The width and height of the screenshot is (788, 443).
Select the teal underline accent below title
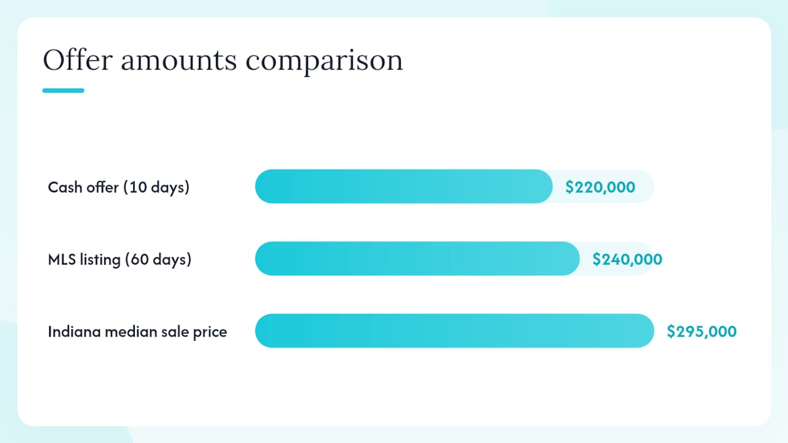[x=63, y=90]
